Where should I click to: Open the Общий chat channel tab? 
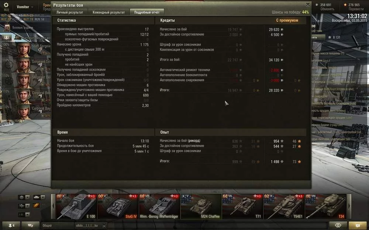tap(58, 226)
